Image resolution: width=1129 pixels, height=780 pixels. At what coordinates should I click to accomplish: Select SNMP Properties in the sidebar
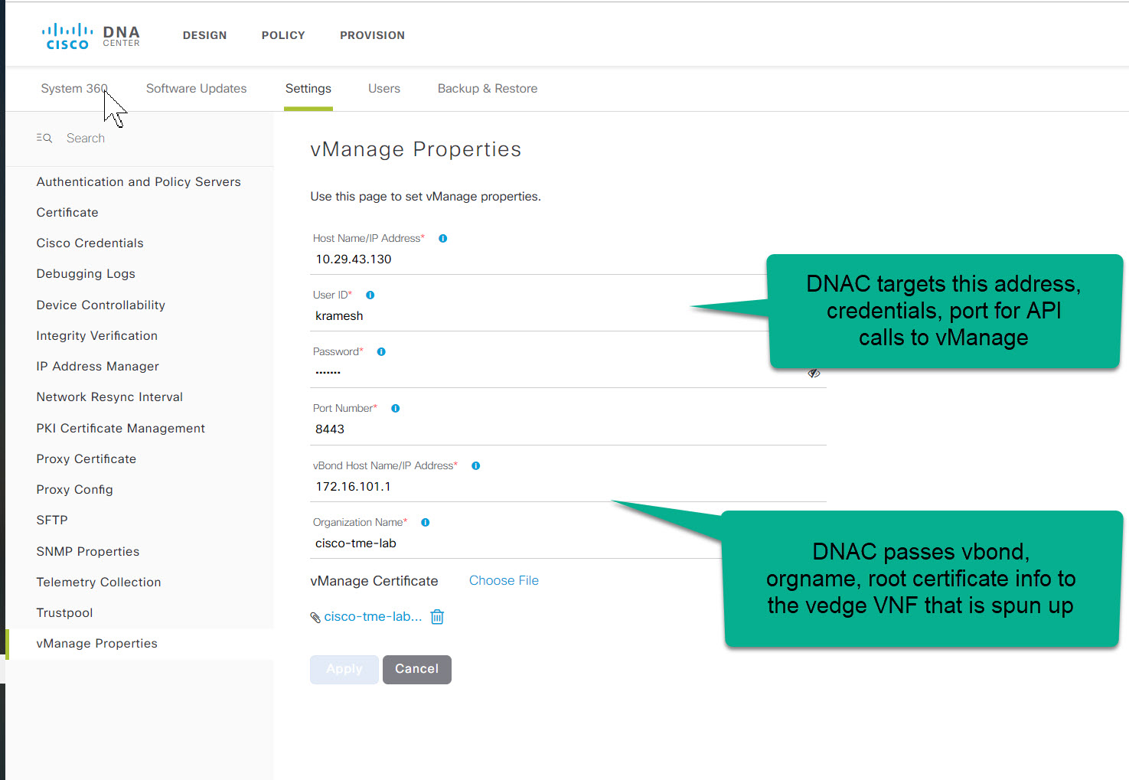(87, 551)
